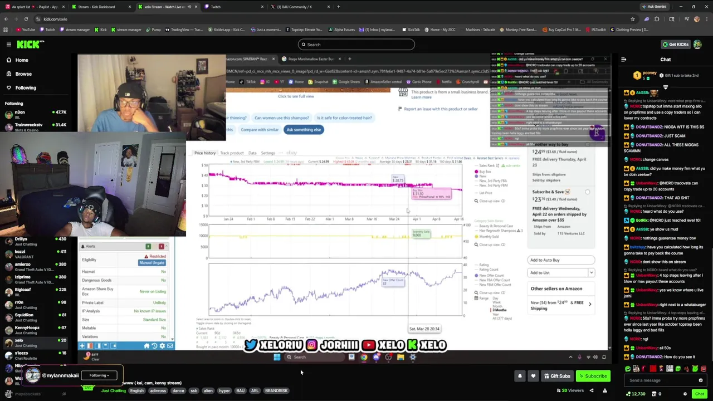Image resolution: width=713 pixels, height=401 pixels.
Task: Click the BRANDRISK tag
Action: click(276, 390)
